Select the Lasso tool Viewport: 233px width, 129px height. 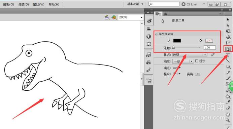tap(228, 42)
